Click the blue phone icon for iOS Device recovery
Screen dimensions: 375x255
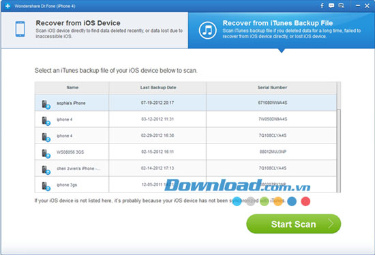[x=20, y=29]
